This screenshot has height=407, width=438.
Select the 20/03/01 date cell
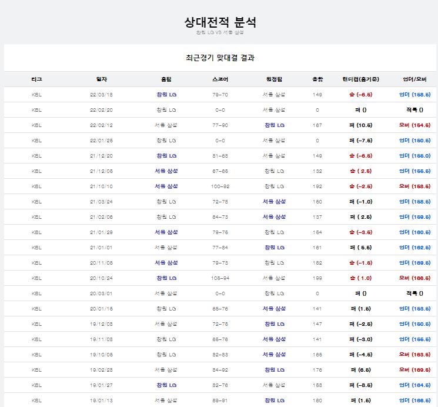tap(101, 293)
